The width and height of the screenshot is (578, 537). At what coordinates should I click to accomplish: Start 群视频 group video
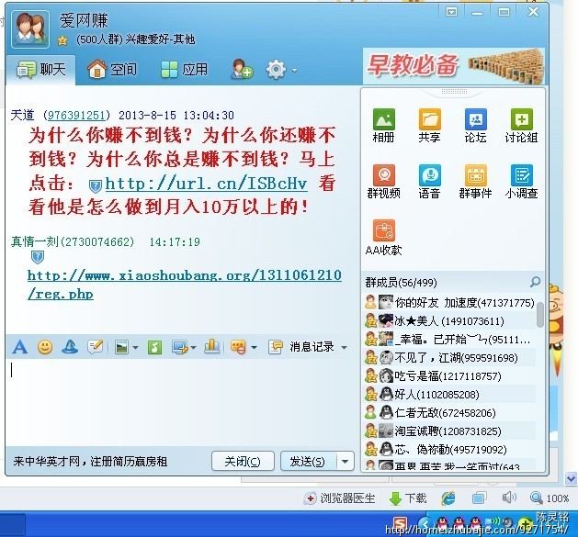click(384, 181)
